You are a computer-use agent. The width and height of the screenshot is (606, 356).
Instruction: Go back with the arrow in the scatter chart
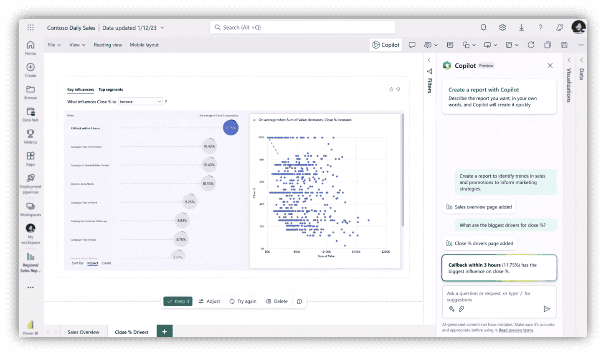pyautogui.click(x=254, y=120)
